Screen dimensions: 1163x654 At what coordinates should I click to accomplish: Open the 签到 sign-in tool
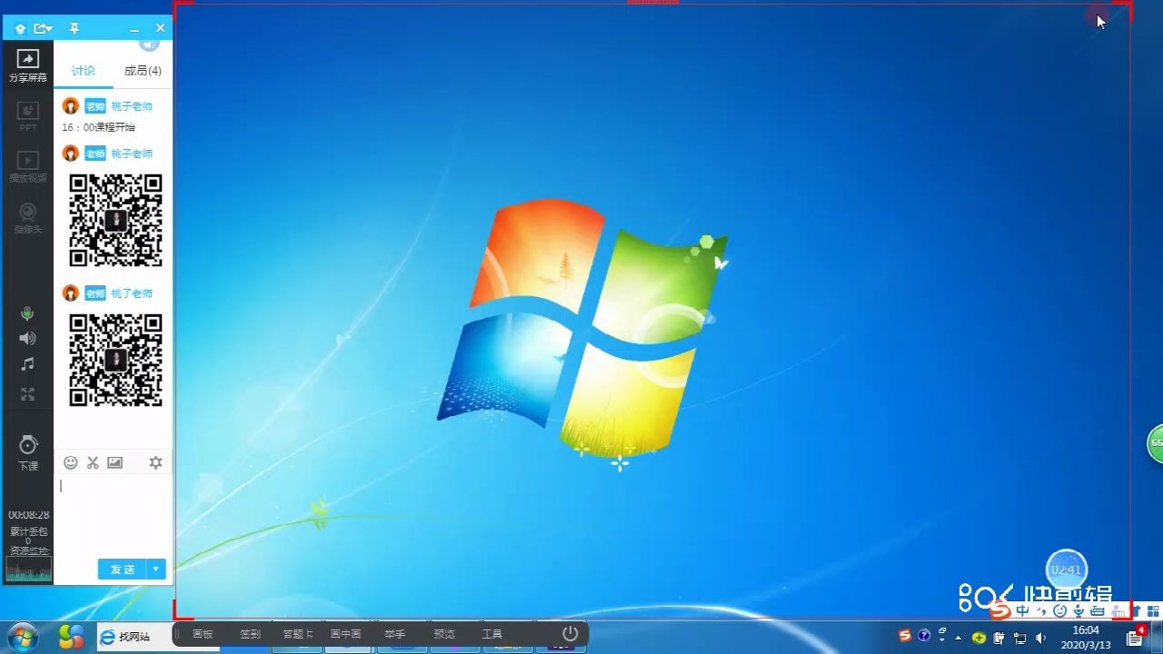coord(250,634)
